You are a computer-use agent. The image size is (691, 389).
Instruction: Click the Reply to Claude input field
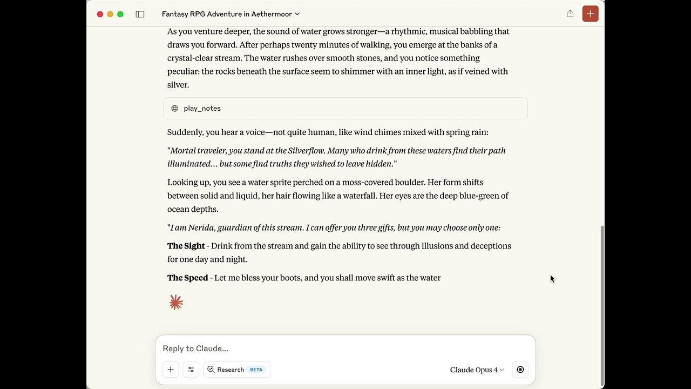(x=345, y=348)
